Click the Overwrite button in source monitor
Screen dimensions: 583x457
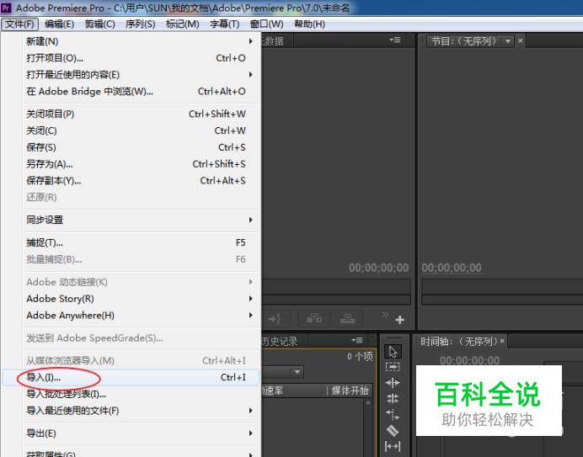(x=347, y=319)
